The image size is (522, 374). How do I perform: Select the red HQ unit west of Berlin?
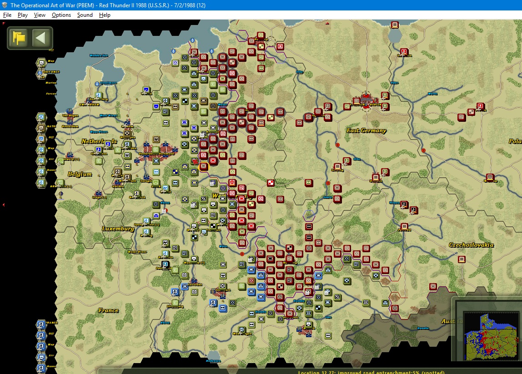[347, 106]
